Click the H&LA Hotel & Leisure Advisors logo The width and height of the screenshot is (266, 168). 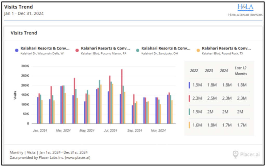(245, 10)
